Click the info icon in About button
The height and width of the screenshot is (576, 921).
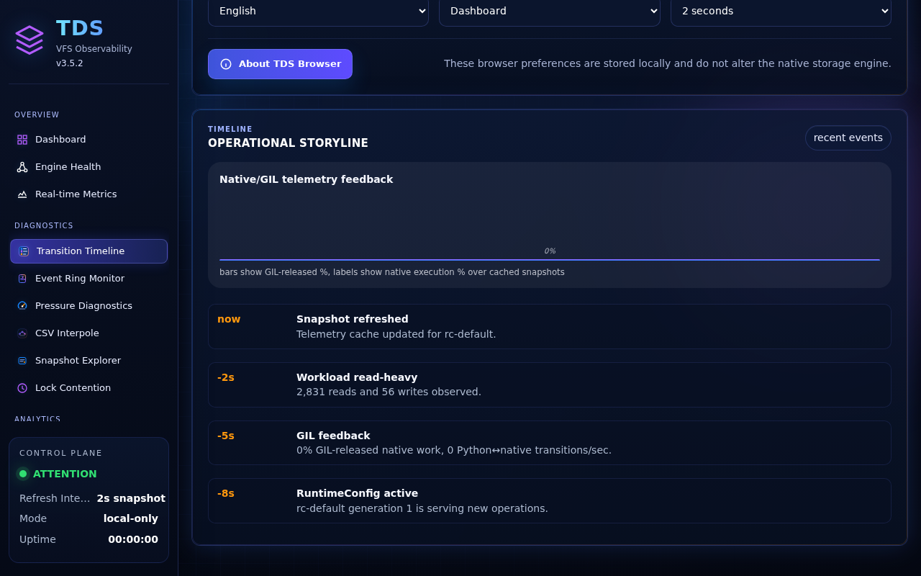click(226, 64)
